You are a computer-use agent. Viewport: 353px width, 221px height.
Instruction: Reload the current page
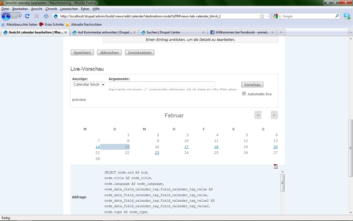[x=27, y=16]
